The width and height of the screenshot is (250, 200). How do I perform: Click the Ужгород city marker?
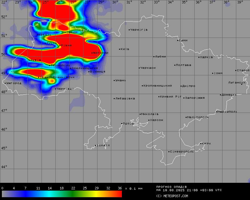click(5, 83)
